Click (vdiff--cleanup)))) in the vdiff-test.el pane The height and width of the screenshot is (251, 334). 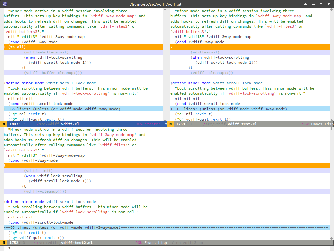[212, 73]
